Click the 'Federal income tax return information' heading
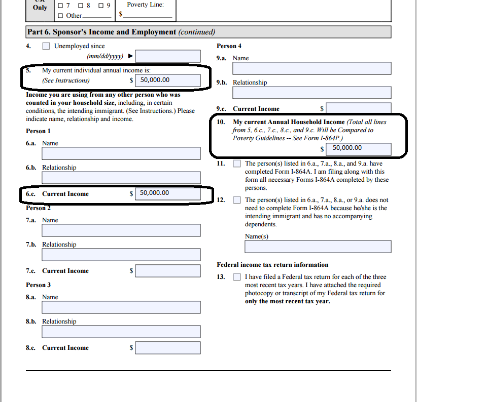The image size is (487, 402). tap(272, 265)
